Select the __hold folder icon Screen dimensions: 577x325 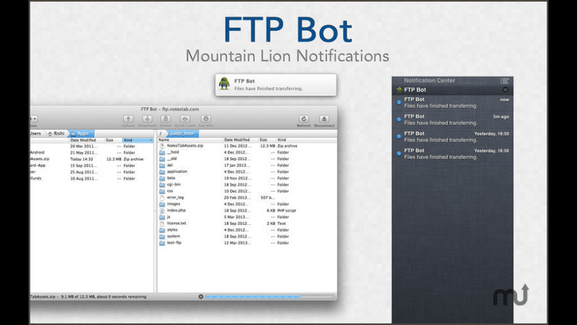[x=162, y=153]
